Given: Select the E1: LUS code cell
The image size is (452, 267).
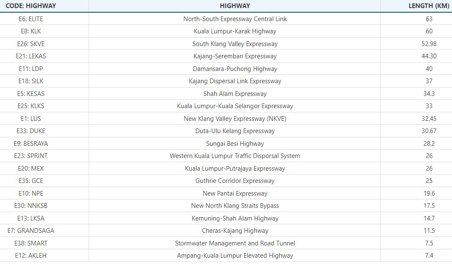Looking at the screenshot, I should coord(31,119).
